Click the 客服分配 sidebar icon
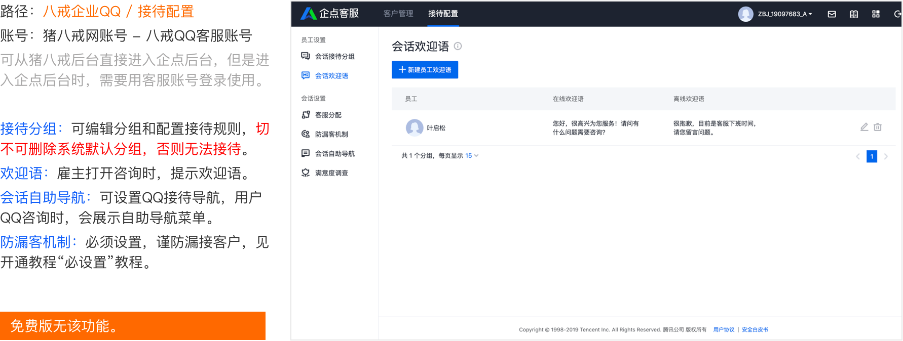 (306, 115)
